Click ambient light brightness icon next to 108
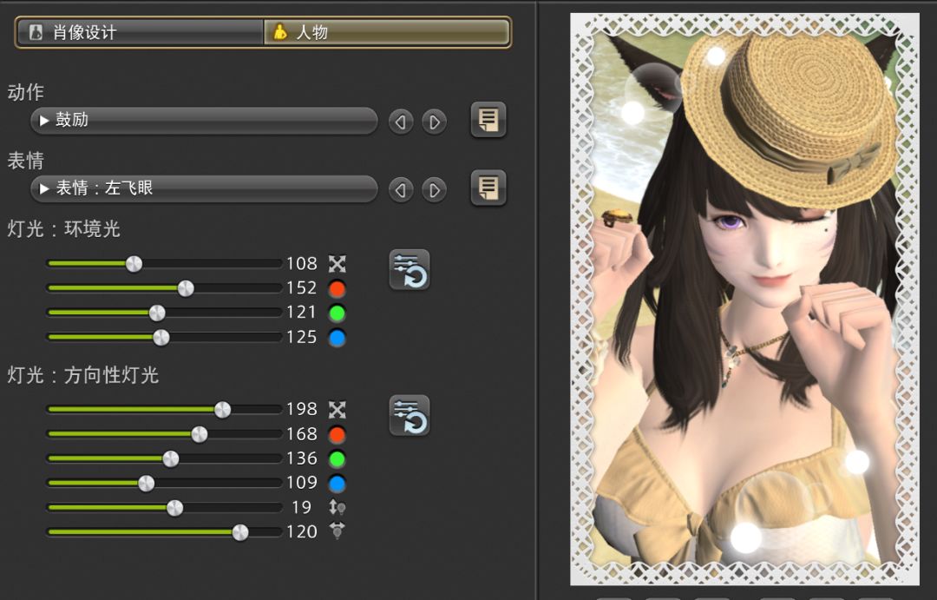Viewport: 937px width, 600px height. click(337, 264)
